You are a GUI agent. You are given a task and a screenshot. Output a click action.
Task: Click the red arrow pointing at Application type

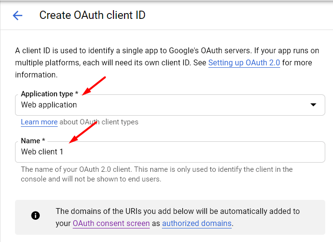click(x=94, y=86)
